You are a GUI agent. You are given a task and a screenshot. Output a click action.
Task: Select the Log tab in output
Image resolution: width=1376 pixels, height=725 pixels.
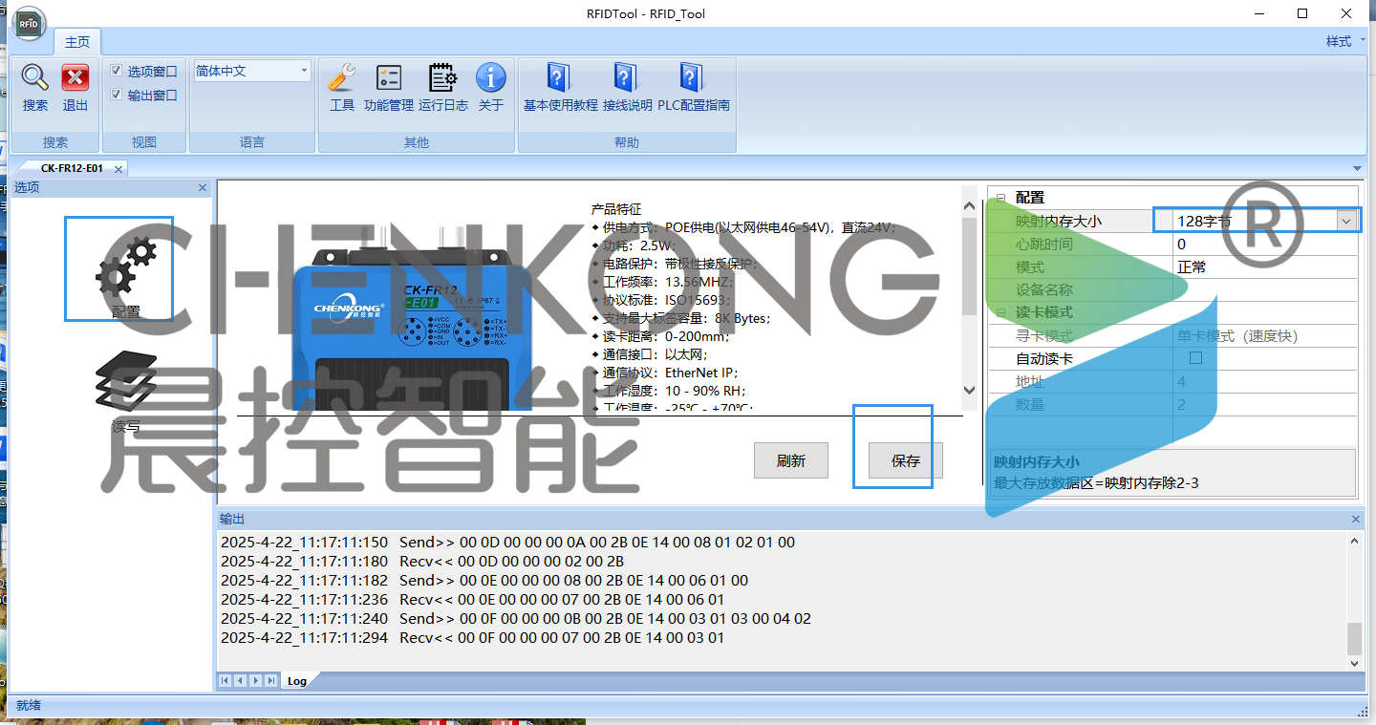click(x=297, y=681)
